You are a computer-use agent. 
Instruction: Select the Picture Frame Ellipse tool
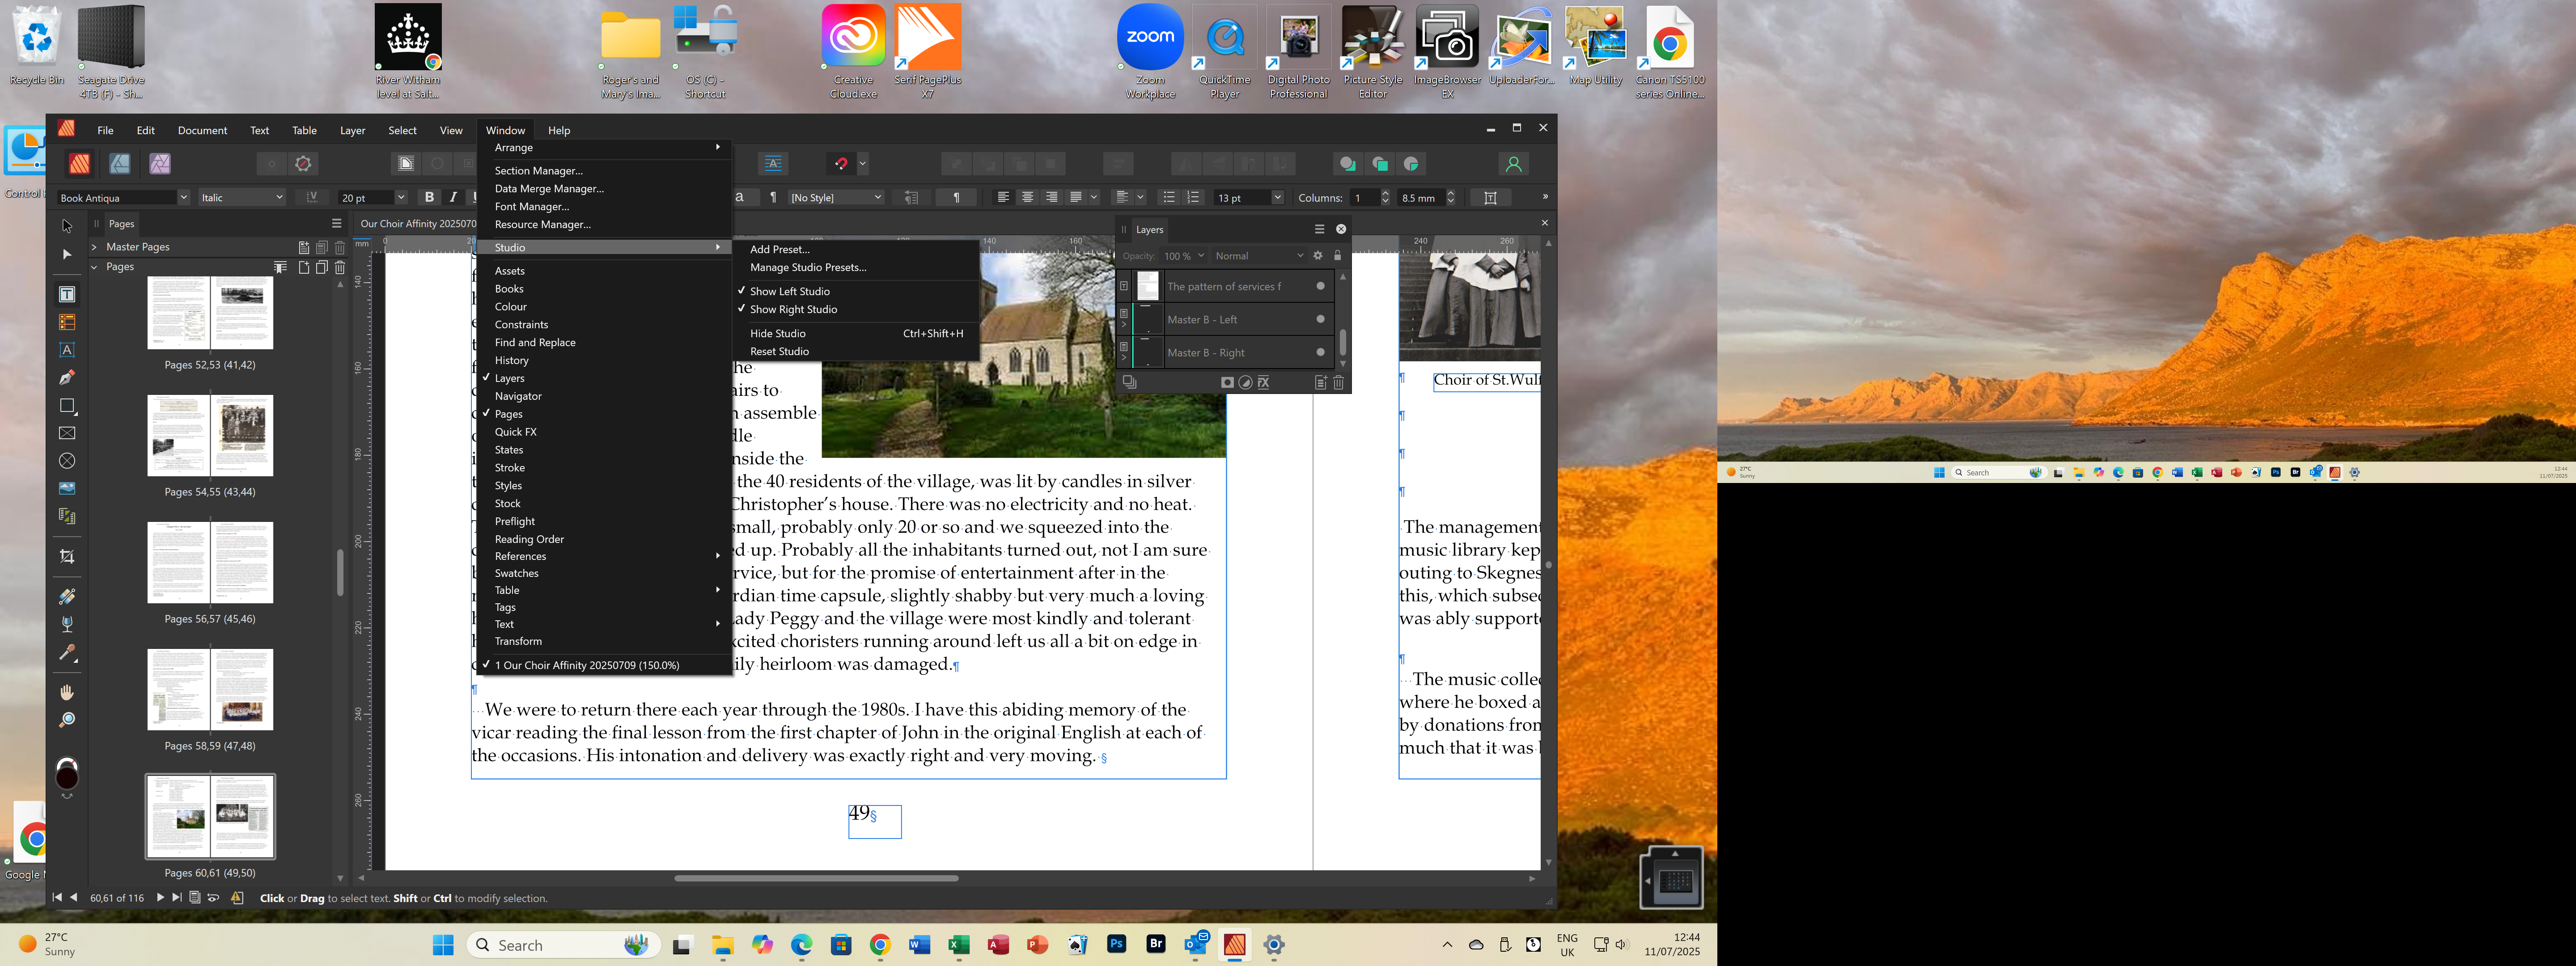(67, 461)
